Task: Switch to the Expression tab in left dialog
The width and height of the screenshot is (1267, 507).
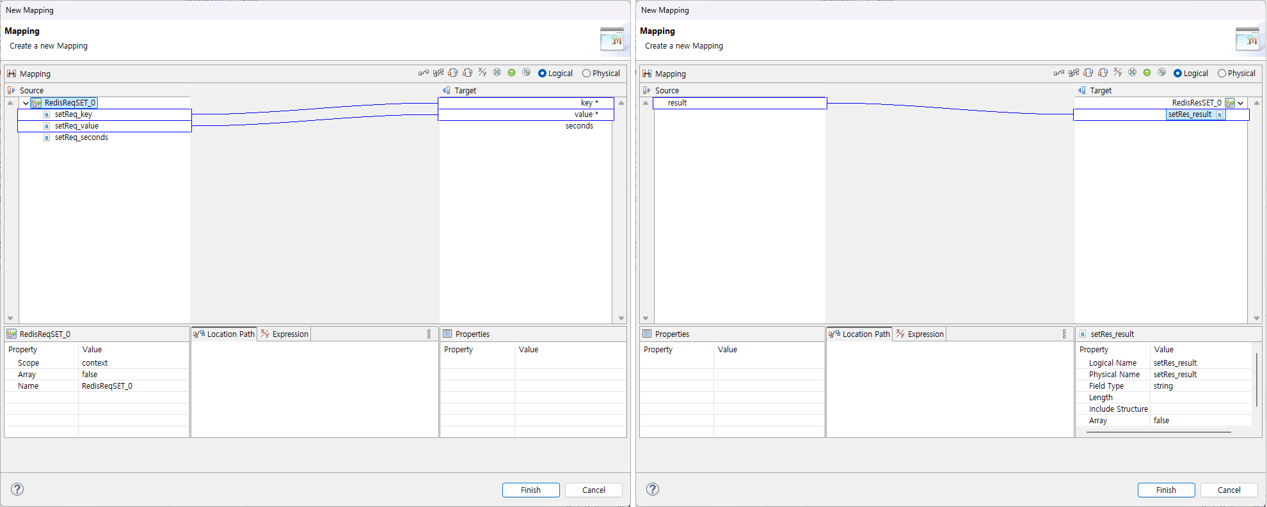Action: click(x=284, y=334)
